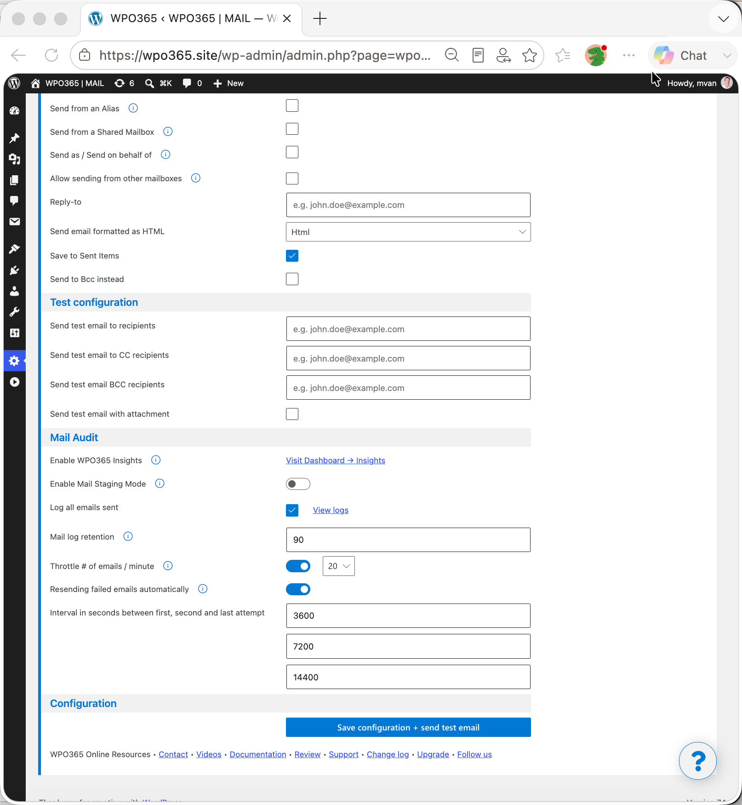Open the Pages sidebar icon
The width and height of the screenshot is (742, 805).
[14, 180]
